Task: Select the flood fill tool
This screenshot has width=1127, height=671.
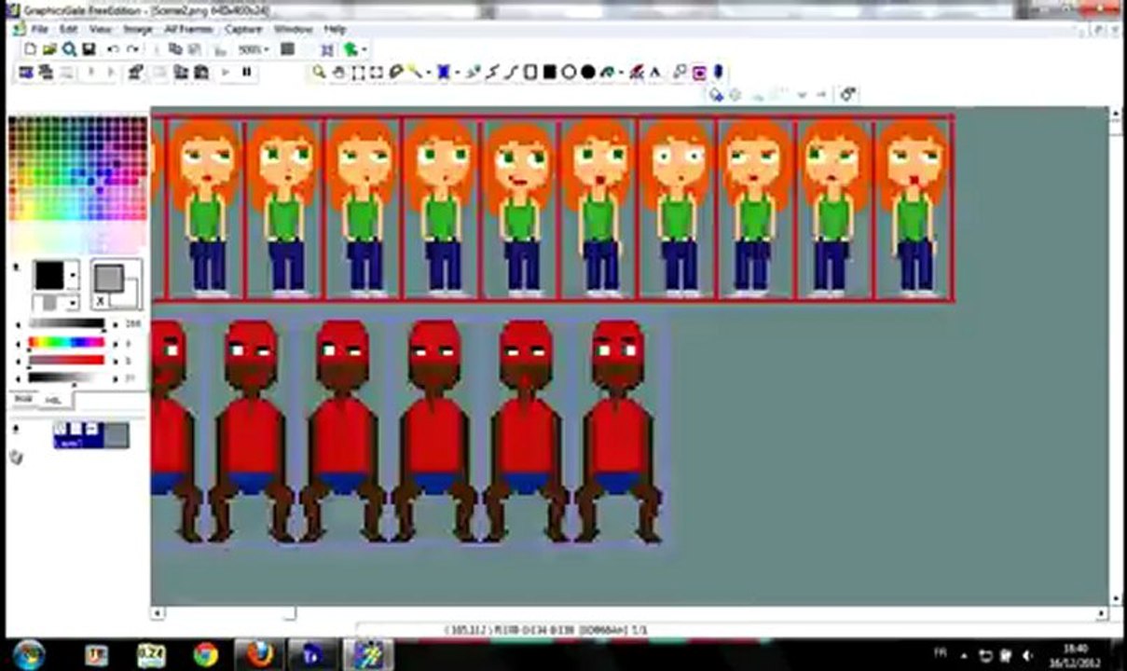Action: 608,72
